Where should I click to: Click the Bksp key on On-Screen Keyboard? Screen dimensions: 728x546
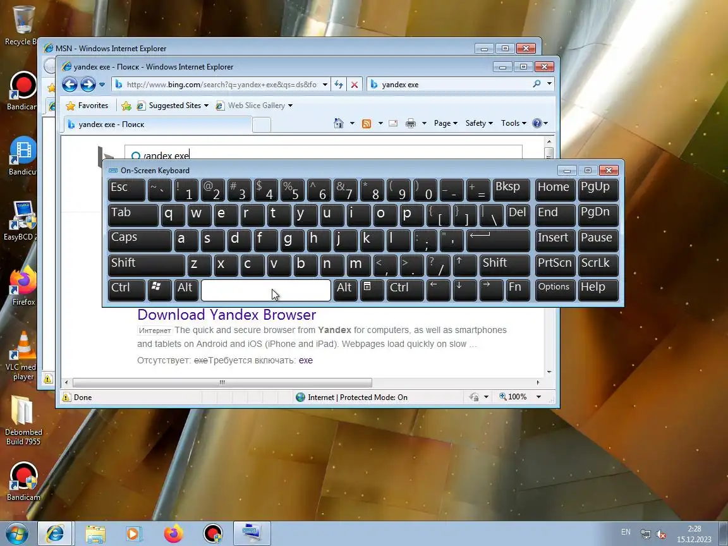(x=511, y=190)
